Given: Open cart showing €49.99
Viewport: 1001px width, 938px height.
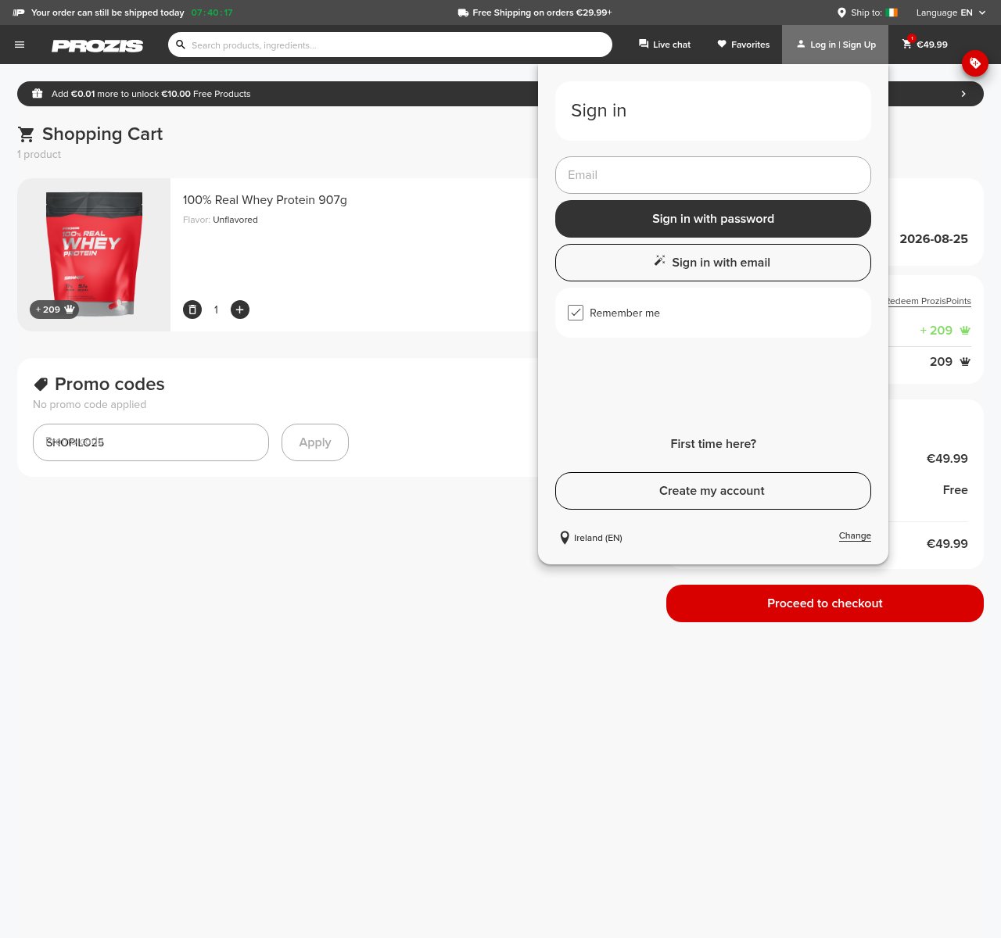Looking at the screenshot, I should coord(924,45).
